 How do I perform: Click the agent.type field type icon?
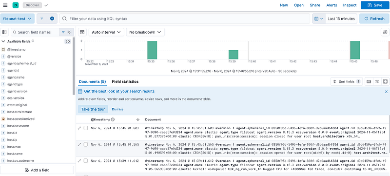[3, 84]
